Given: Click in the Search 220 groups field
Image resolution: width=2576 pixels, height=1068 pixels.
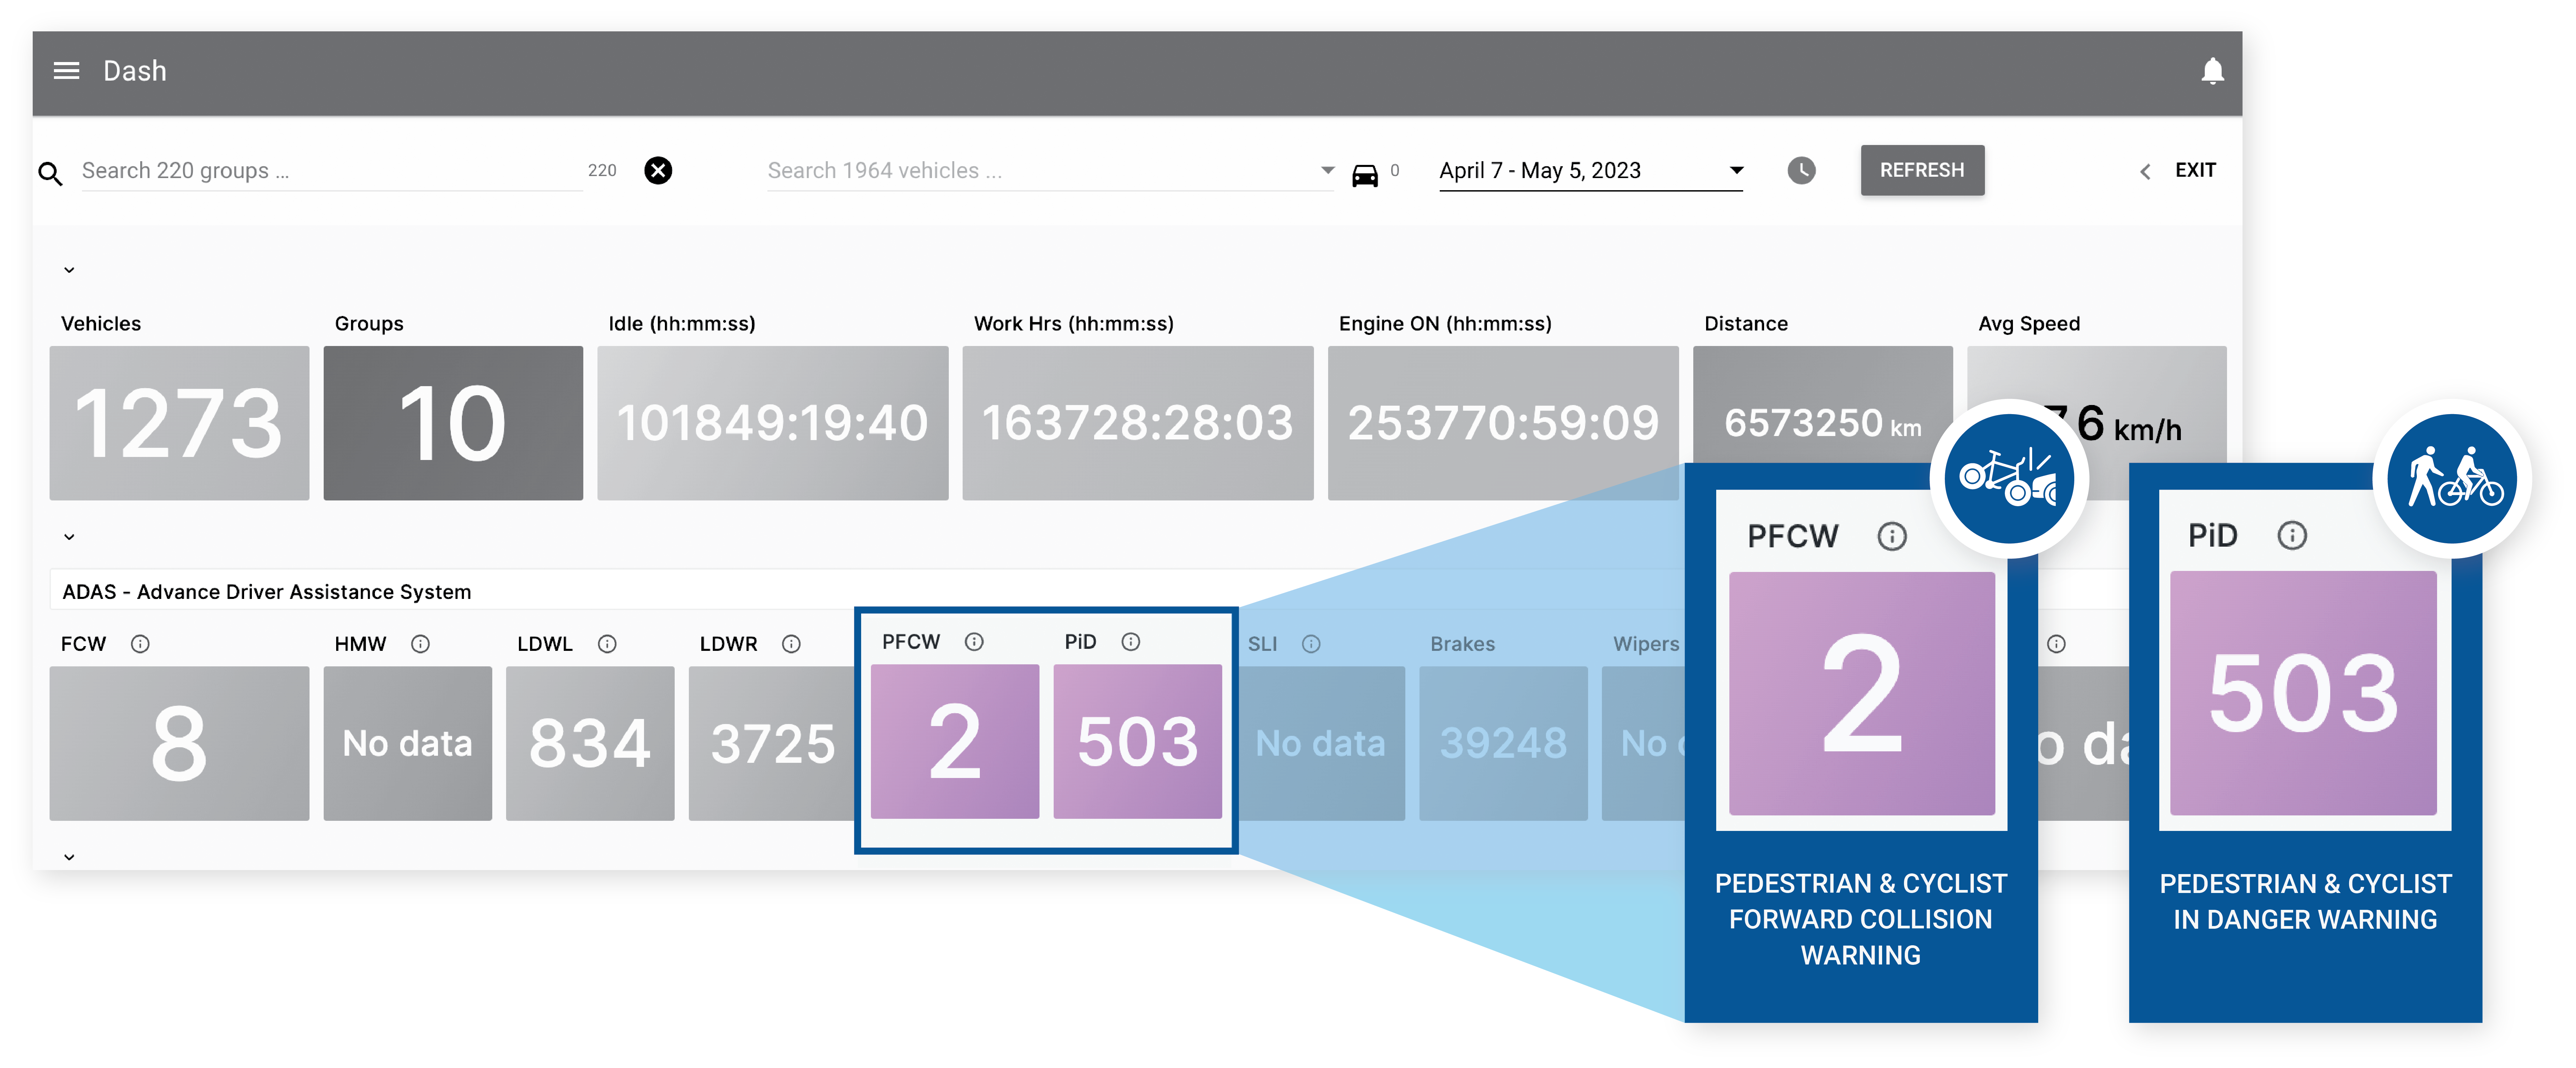Looking at the screenshot, I should coord(330,171).
